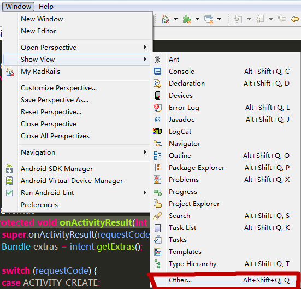This screenshot has height=289, width=301.
Task: Click the switch (requestCode) code line
Action: coord(50,270)
